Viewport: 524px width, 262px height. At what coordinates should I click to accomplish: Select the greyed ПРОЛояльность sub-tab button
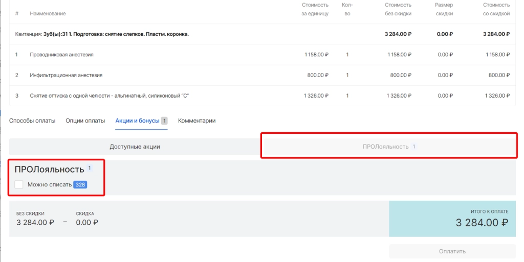click(x=389, y=147)
